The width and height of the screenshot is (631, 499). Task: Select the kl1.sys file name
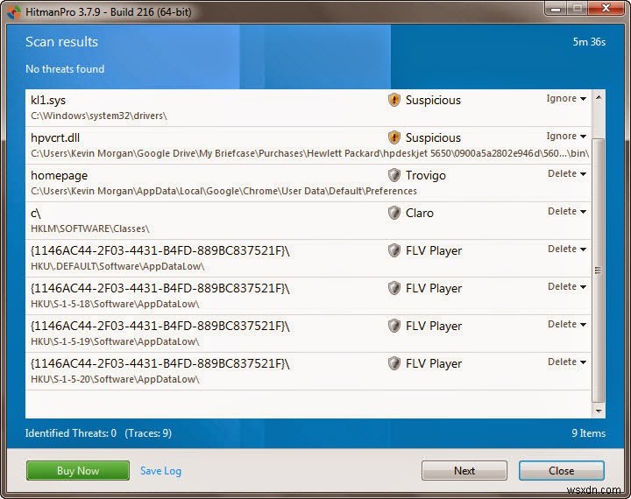point(48,100)
